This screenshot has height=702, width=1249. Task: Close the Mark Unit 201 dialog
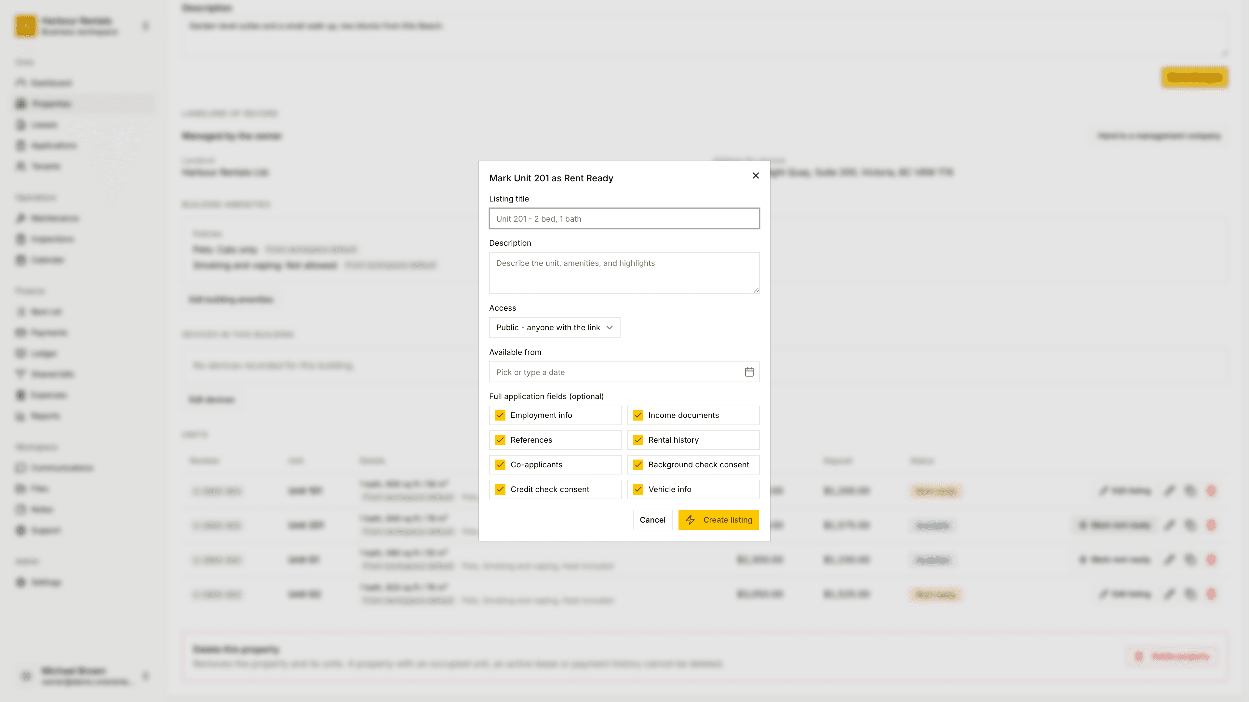click(755, 175)
